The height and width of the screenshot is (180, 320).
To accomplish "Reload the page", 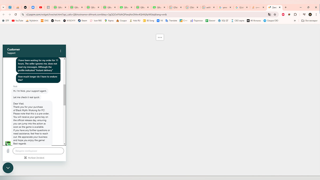I will (x=16, y=14).
